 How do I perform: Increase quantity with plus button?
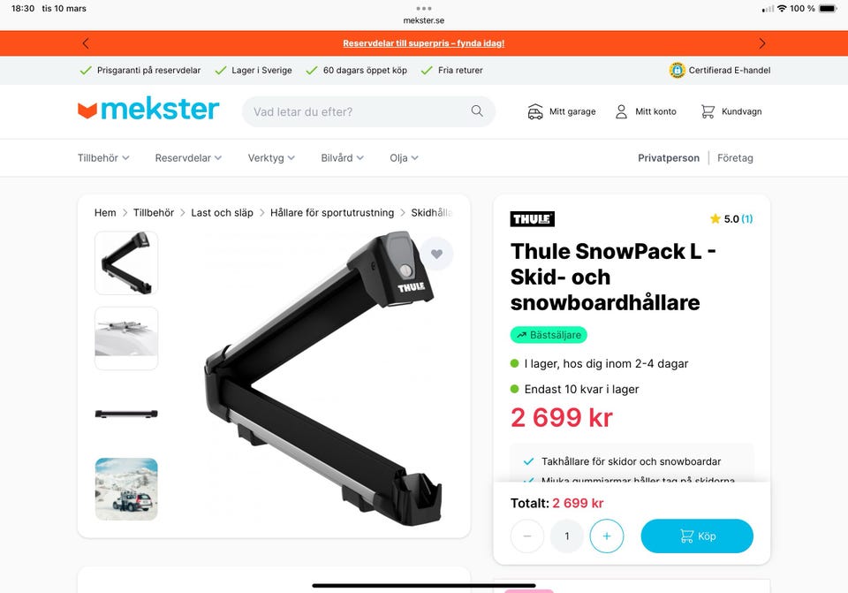pyautogui.click(x=606, y=536)
